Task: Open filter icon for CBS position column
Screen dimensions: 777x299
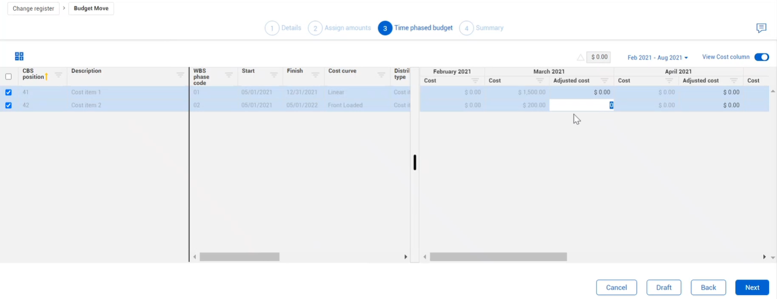Action: [59, 75]
